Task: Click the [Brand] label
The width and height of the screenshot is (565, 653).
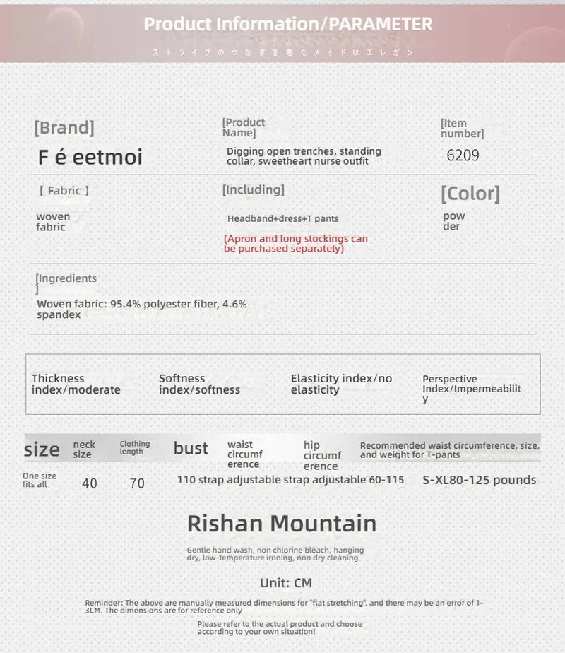Action: pos(64,127)
